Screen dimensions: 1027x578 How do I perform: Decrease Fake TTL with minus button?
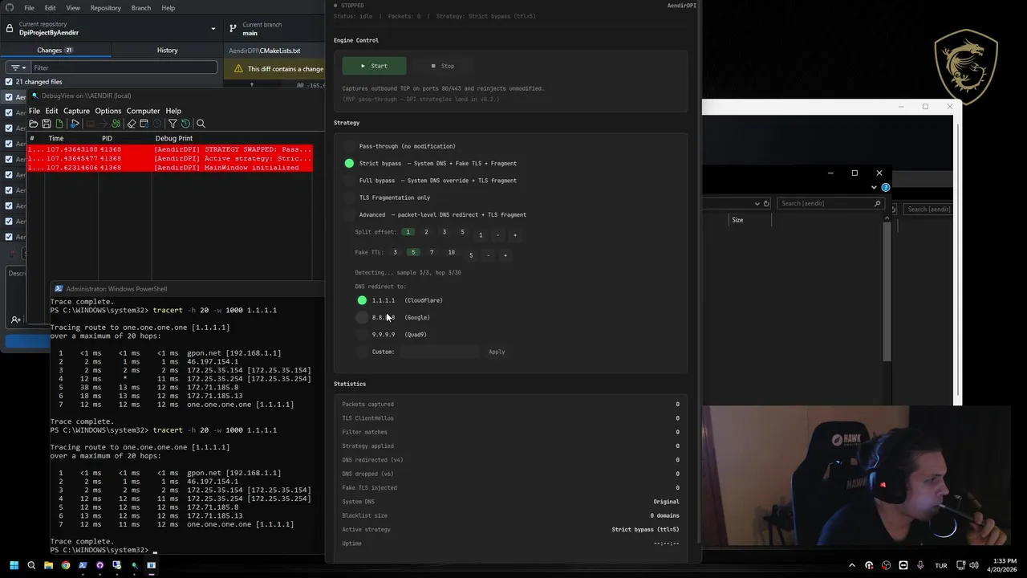point(488,255)
